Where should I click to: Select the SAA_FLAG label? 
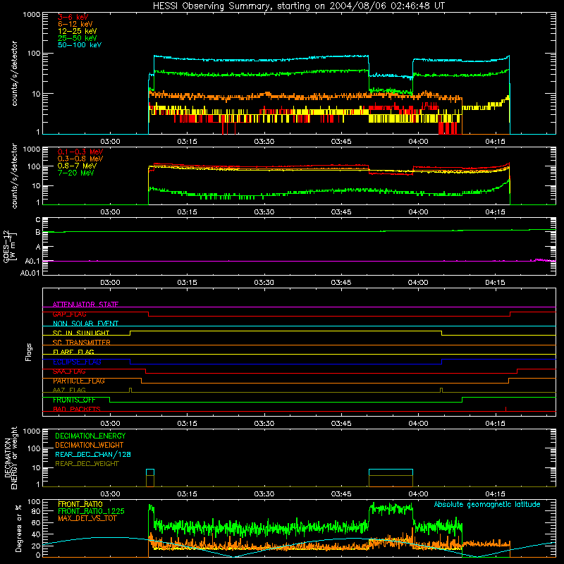(69, 372)
